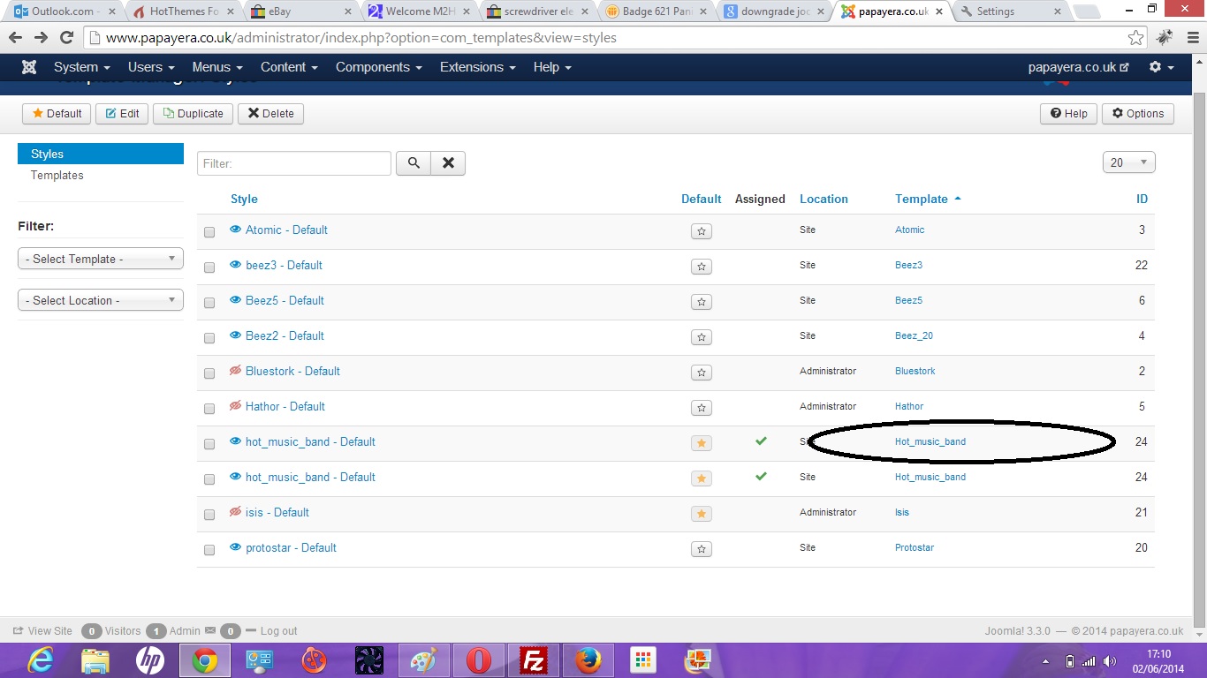Tick the checkbox for Hathor - Default
The image size is (1207, 678).
(209, 409)
